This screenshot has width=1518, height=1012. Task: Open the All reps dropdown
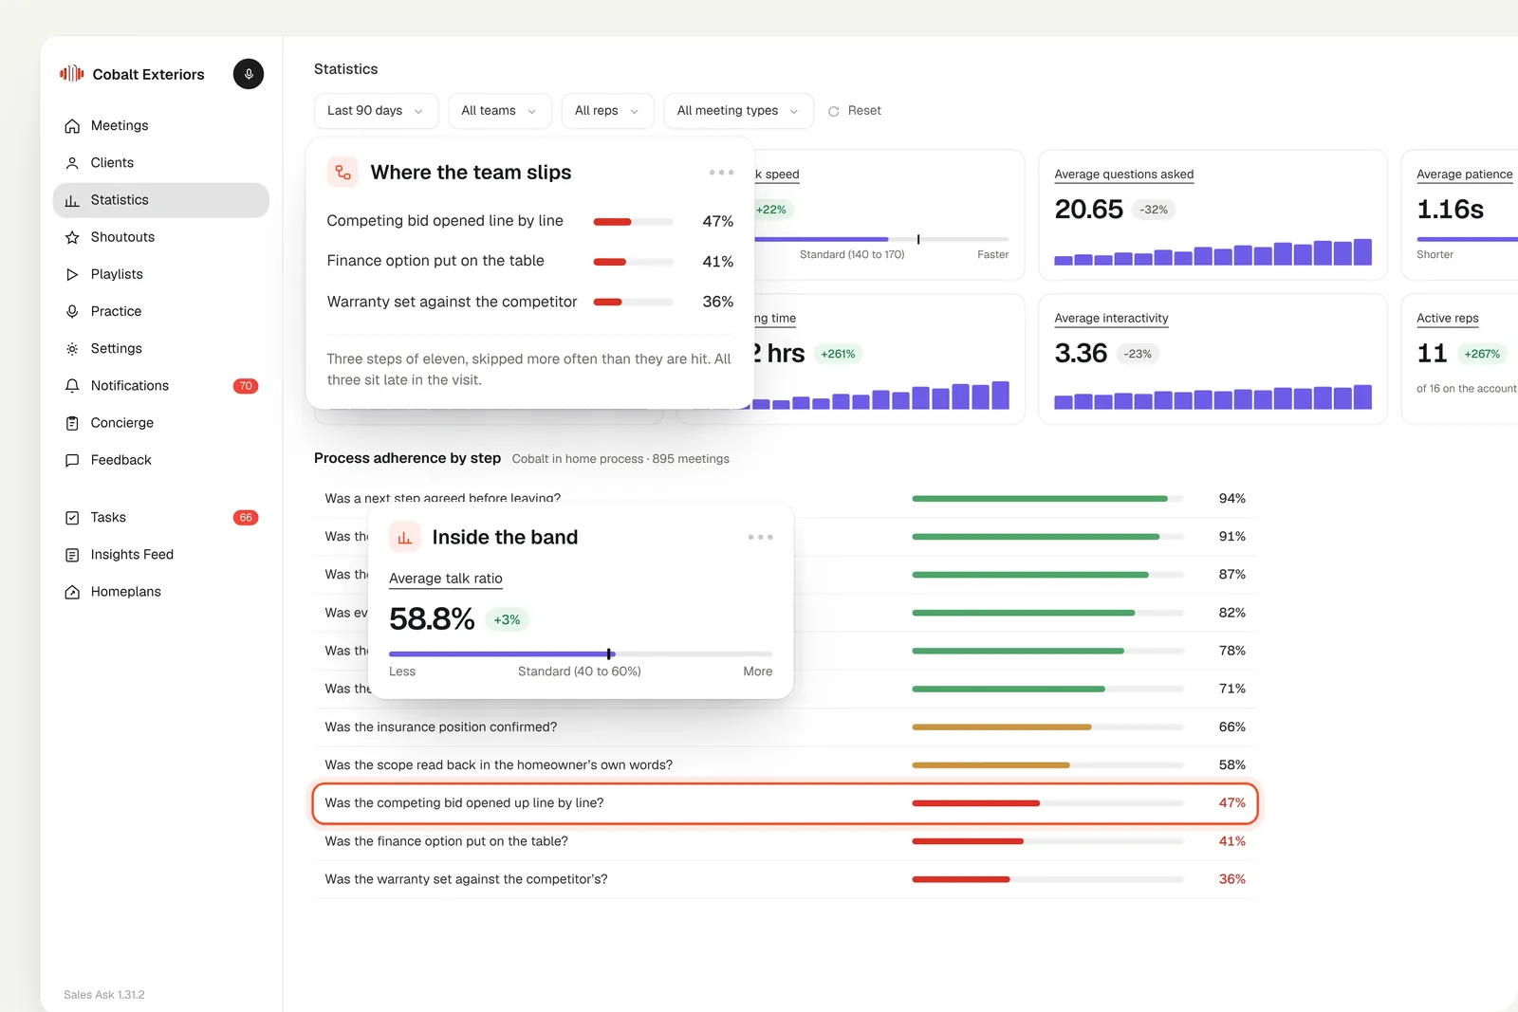click(x=607, y=111)
